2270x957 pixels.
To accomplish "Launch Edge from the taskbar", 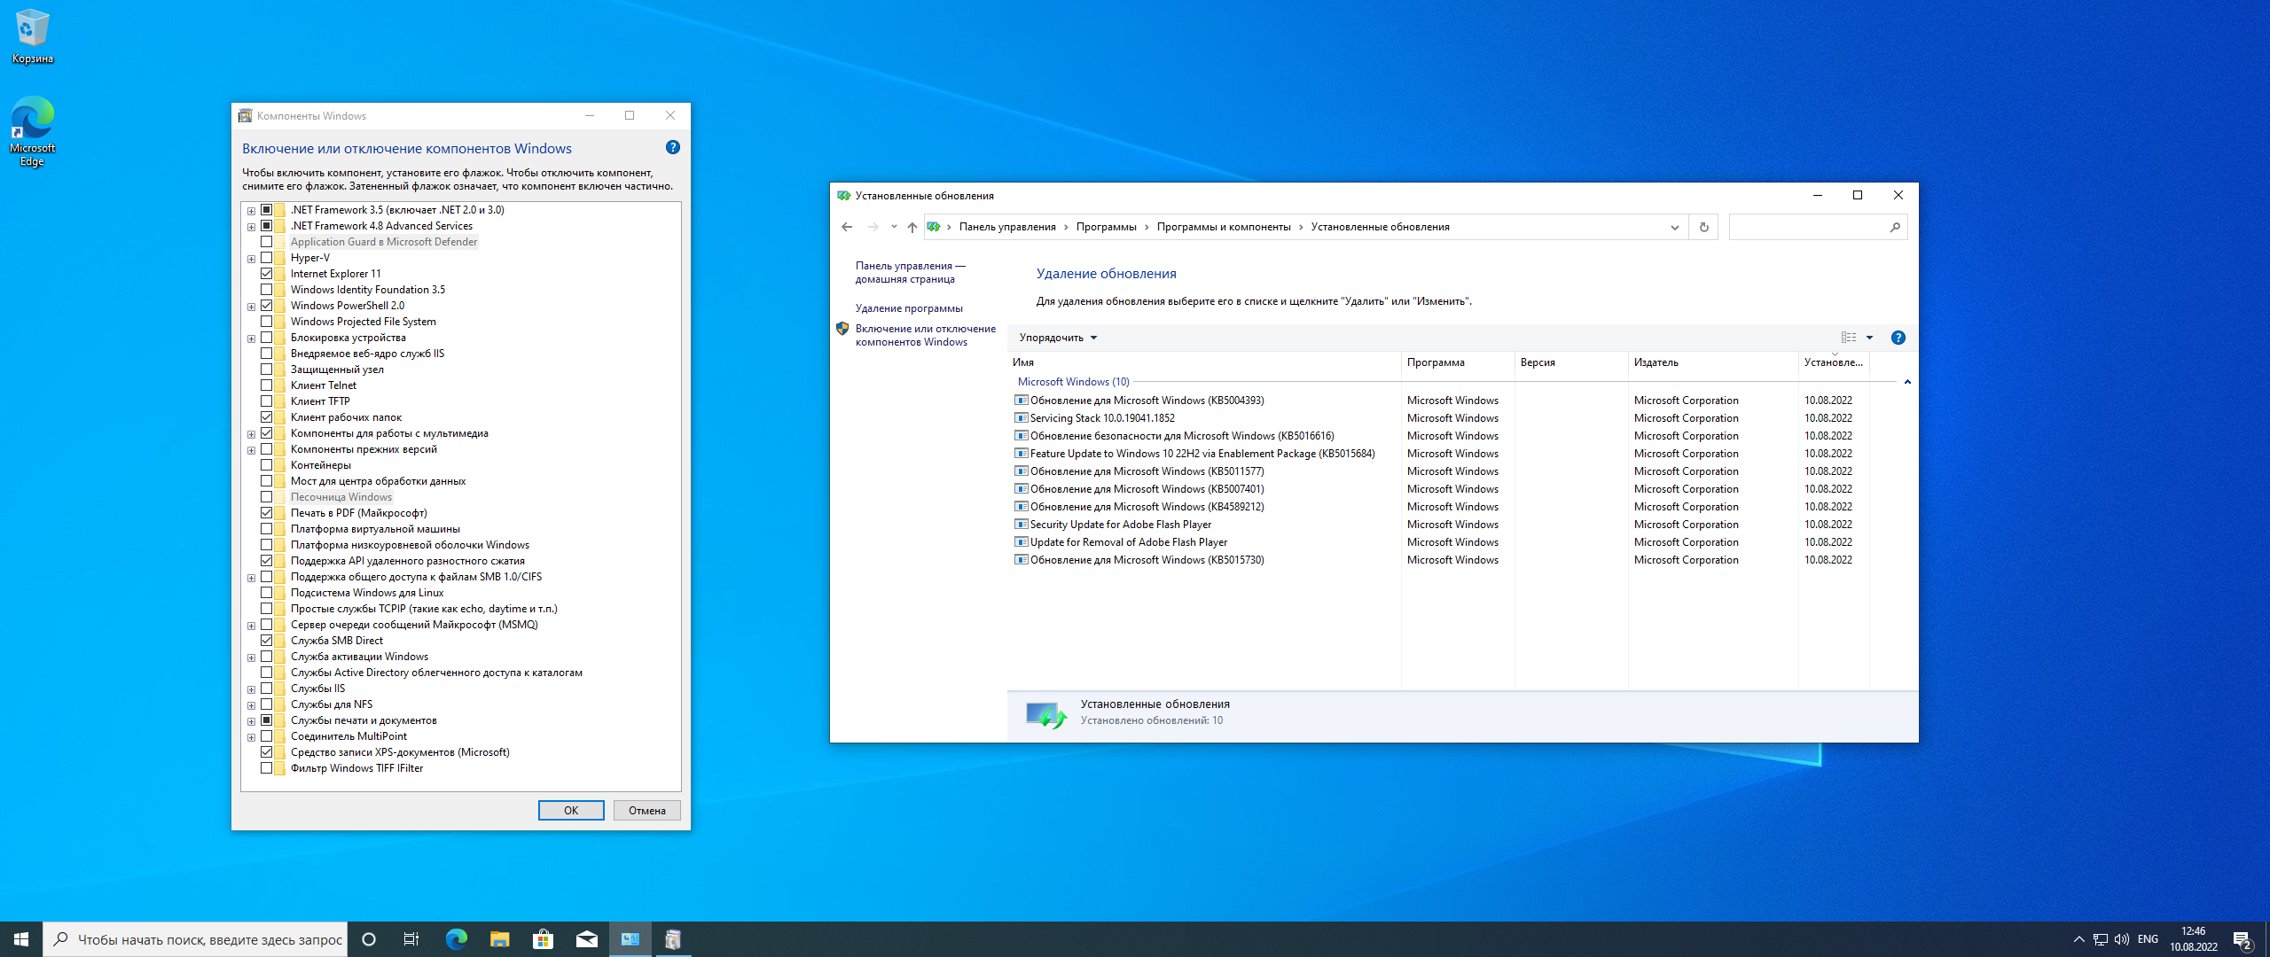I will click(456, 939).
